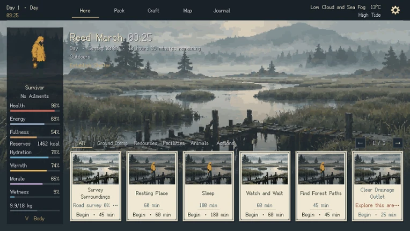Go to next page arrow of actions
The height and width of the screenshot is (231, 410).
point(398,143)
